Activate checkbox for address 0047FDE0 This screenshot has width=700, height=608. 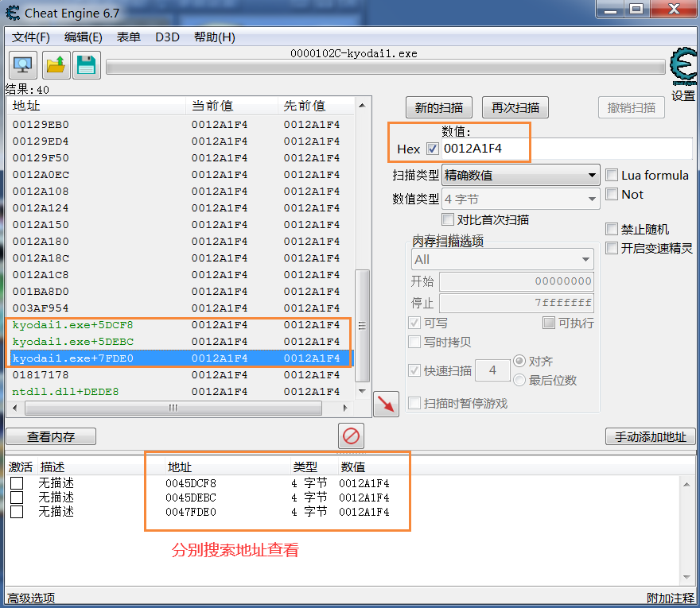17,512
